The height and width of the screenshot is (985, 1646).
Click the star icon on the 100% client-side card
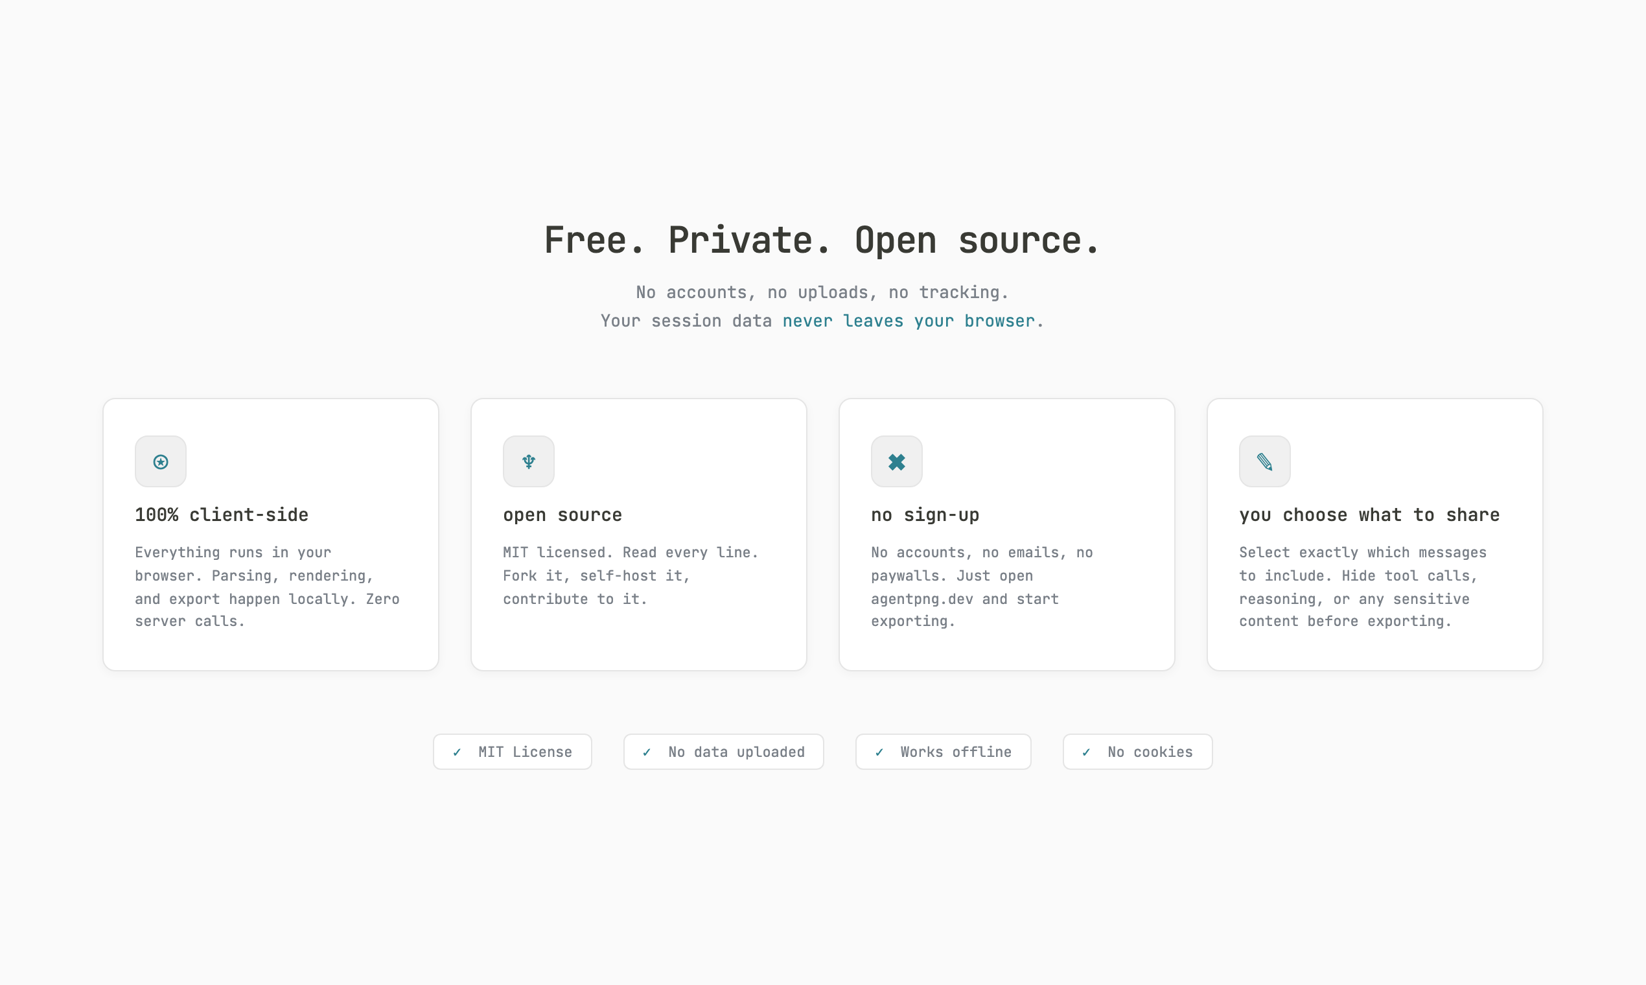tap(161, 461)
